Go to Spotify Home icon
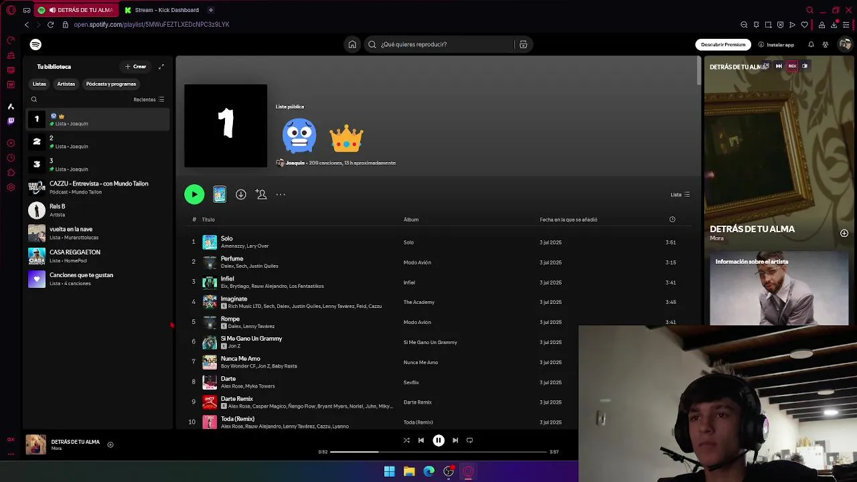The height and width of the screenshot is (482, 857). (x=352, y=44)
